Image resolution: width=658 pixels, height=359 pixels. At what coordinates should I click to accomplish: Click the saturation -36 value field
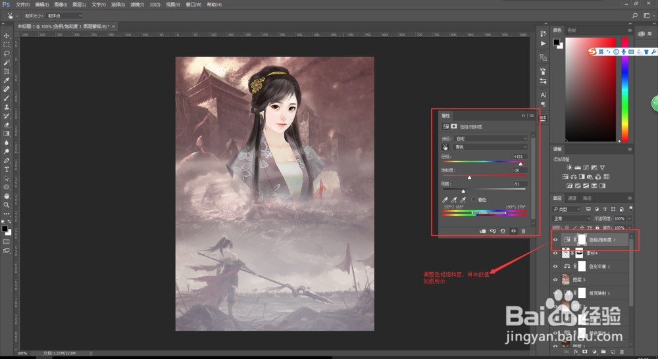520,170
